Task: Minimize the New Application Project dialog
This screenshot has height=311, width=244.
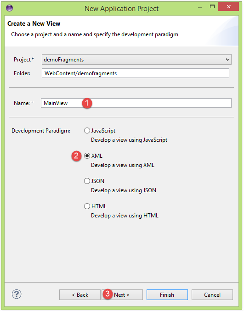Action: 200,8
